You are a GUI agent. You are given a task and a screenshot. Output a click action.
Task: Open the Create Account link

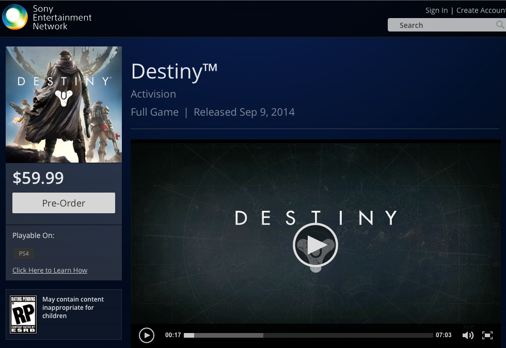(x=481, y=10)
